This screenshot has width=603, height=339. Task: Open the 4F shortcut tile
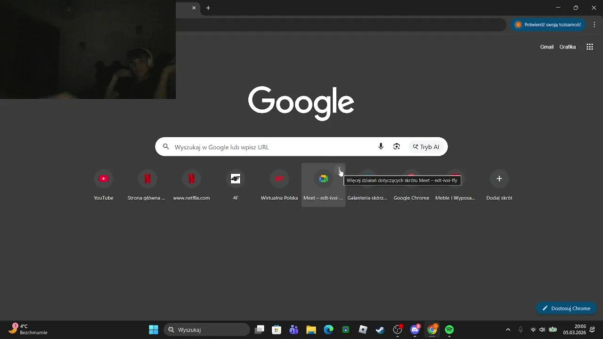236,185
